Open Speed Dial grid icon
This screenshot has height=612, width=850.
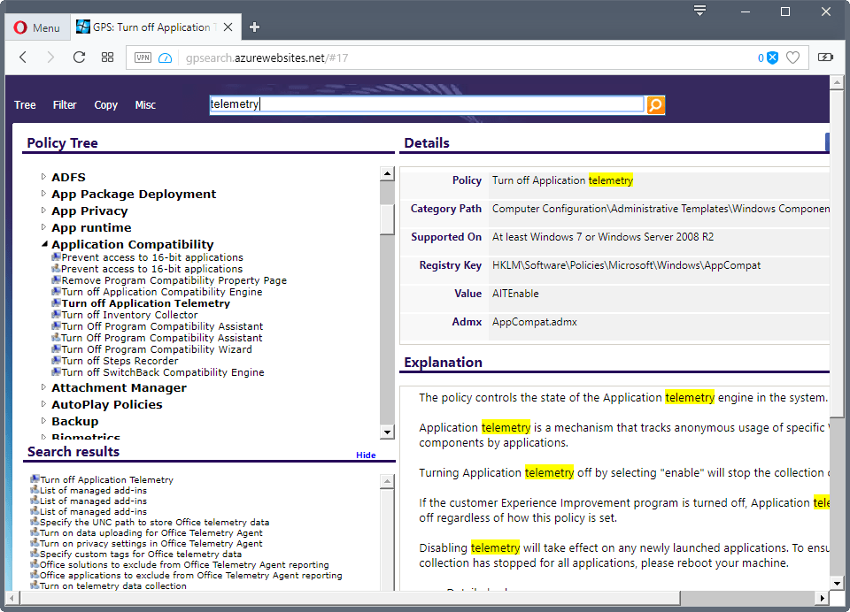(107, 57)
